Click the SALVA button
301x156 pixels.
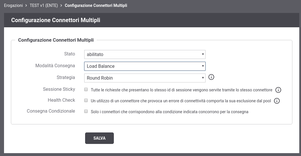(99, 138)
